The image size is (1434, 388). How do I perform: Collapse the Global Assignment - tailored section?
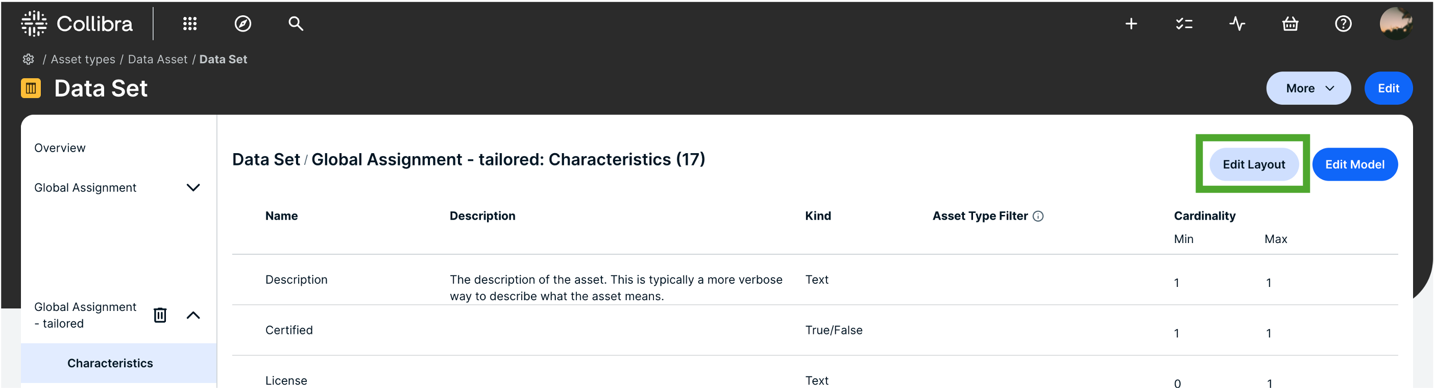[x=192, y=315]
